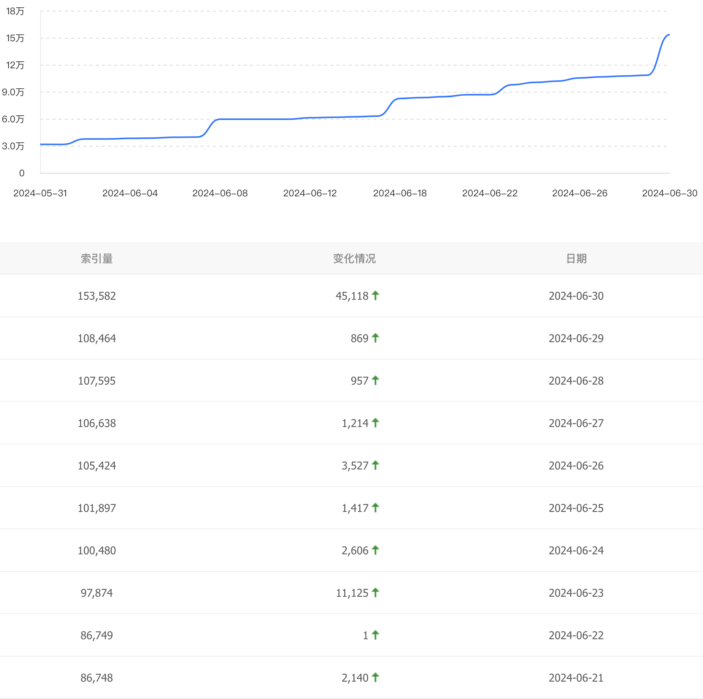Click chart x-axis label 2024-06-04
703x699 pixels.
coord(130,193)
